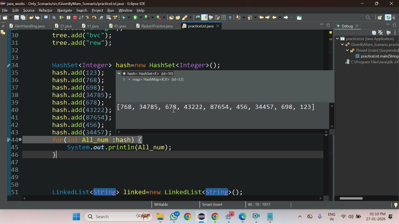Screen dimensions: 399x224
Task: Click the Last Edit Location icon
Action: tap(261, 17)
